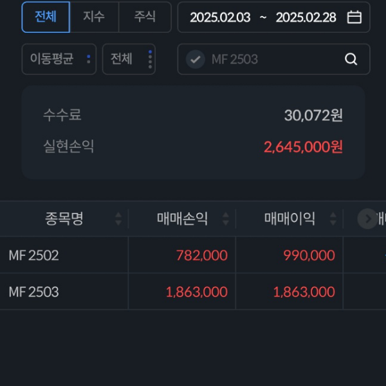Switch to the 주식 tab
This screenshot has height=386, width=386.
tap(145, 17)
